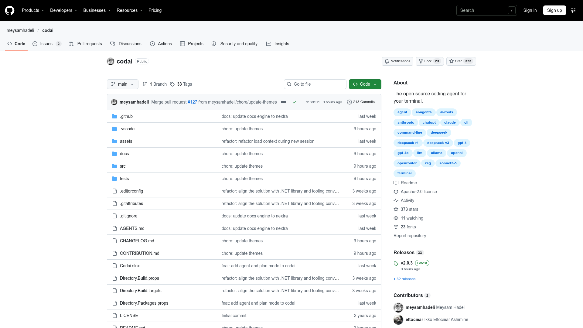Click the Activity pulse icon

pyautogui.click(x=396, y=200)
